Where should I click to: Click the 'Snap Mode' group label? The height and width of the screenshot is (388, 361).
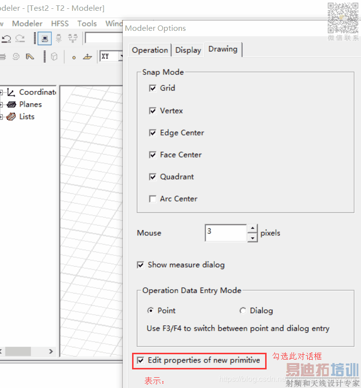point(163,72)
